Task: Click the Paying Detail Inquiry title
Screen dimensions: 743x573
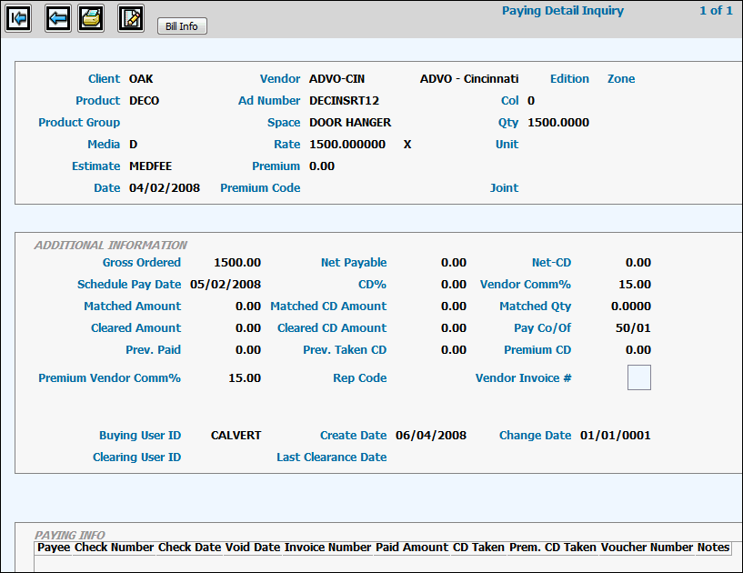Action: (563, 11)
